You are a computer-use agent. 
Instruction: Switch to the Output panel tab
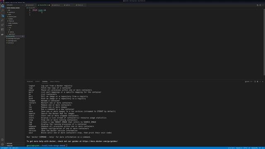point(37,82)
